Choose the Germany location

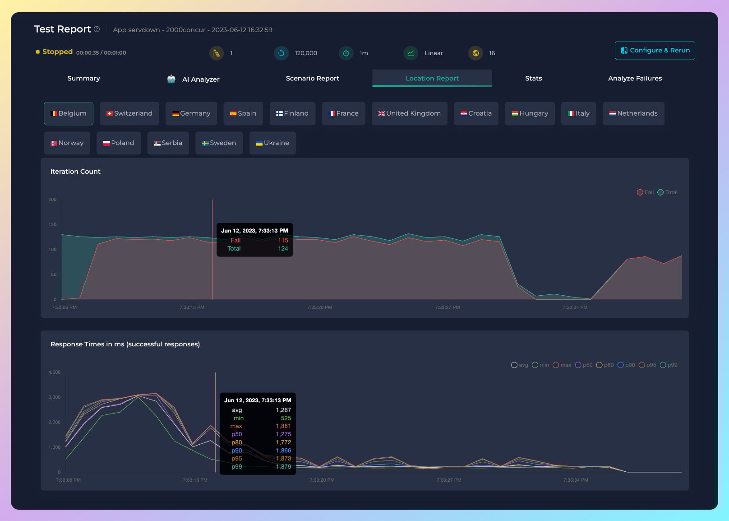(191, 113)
